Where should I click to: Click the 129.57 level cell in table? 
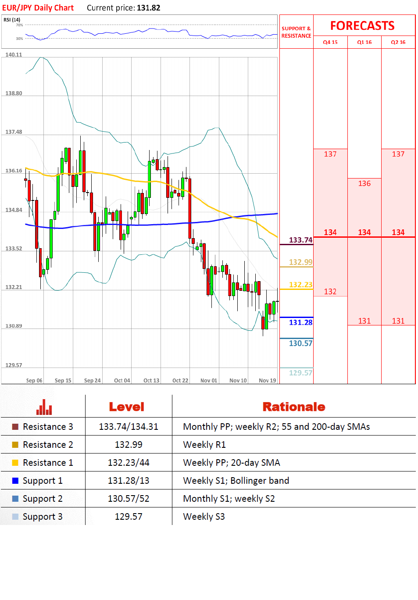click(x=129, y=517)
